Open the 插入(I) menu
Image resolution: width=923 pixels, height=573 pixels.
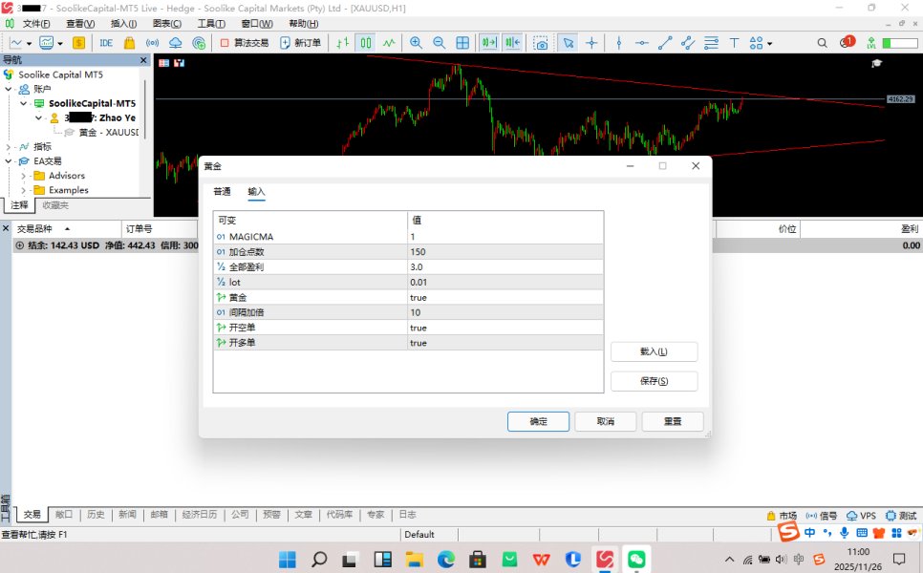(x=123, y=24)
